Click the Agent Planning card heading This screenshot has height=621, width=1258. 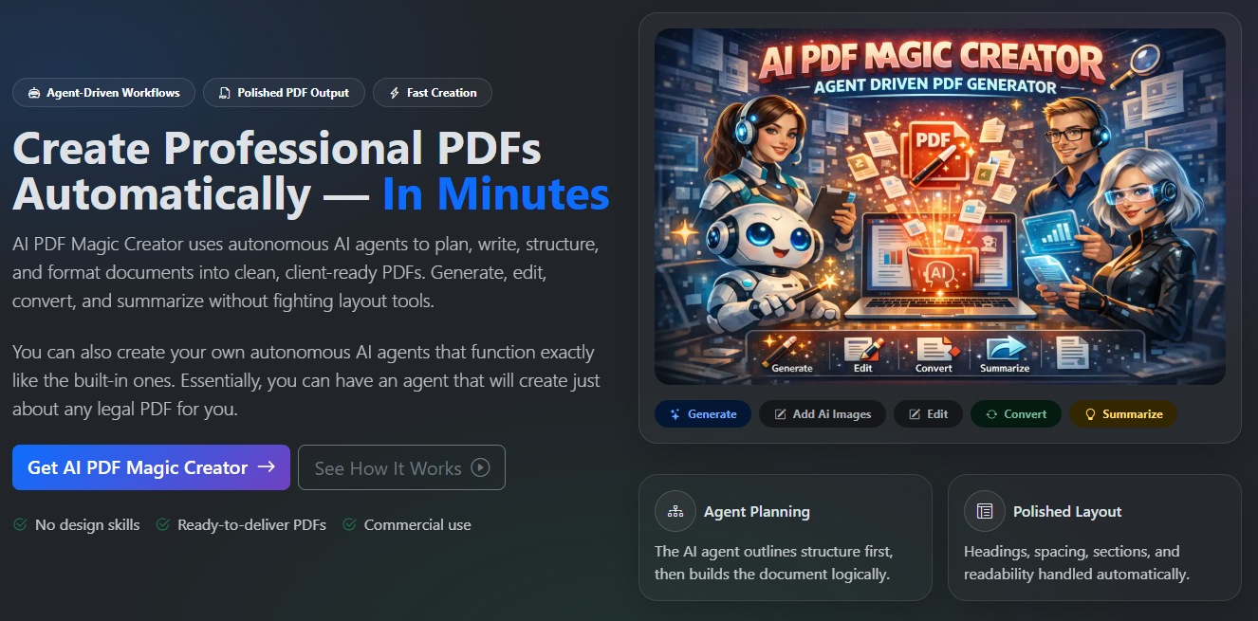click(x=757, y=511)
